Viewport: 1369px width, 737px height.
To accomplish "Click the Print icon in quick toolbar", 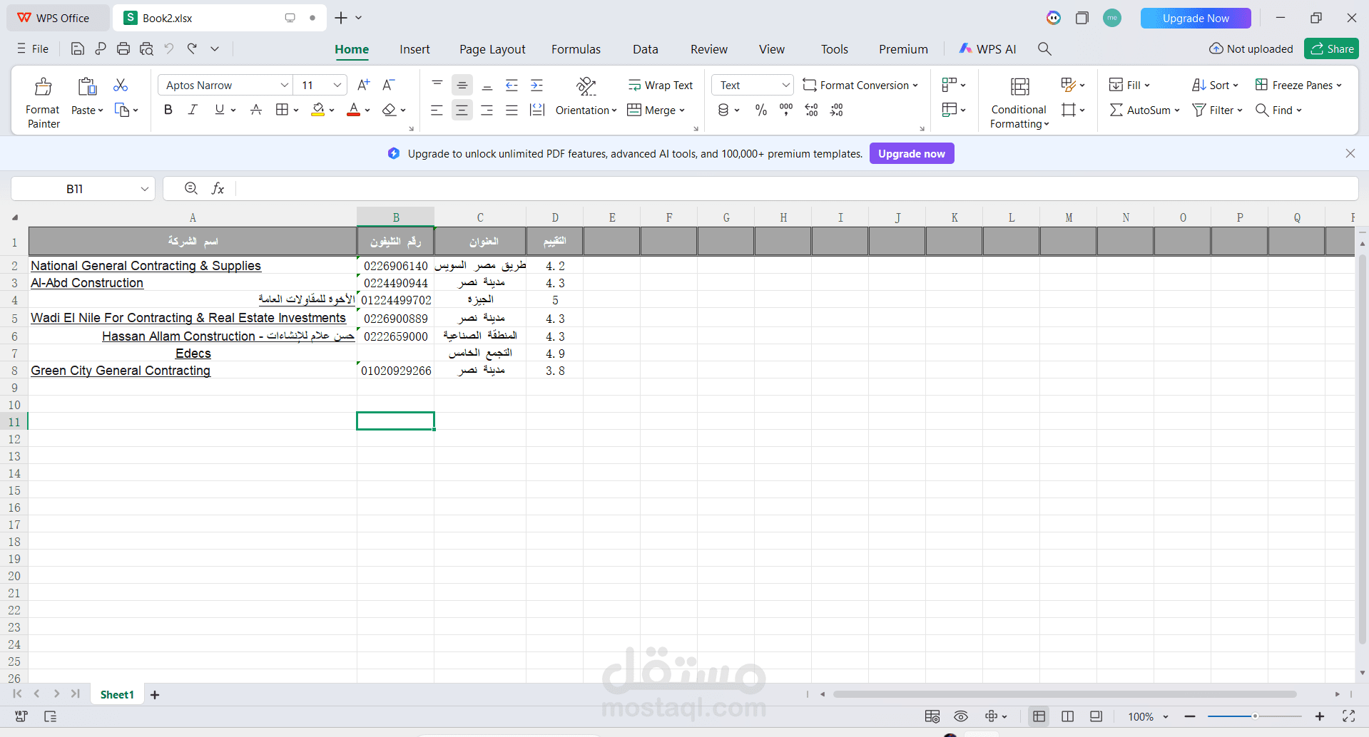I will (x=123, y=48).
